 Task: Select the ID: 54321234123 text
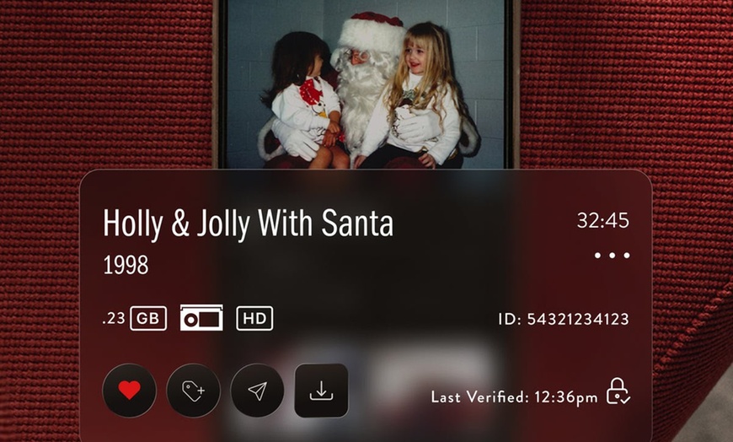coord(564,320)
